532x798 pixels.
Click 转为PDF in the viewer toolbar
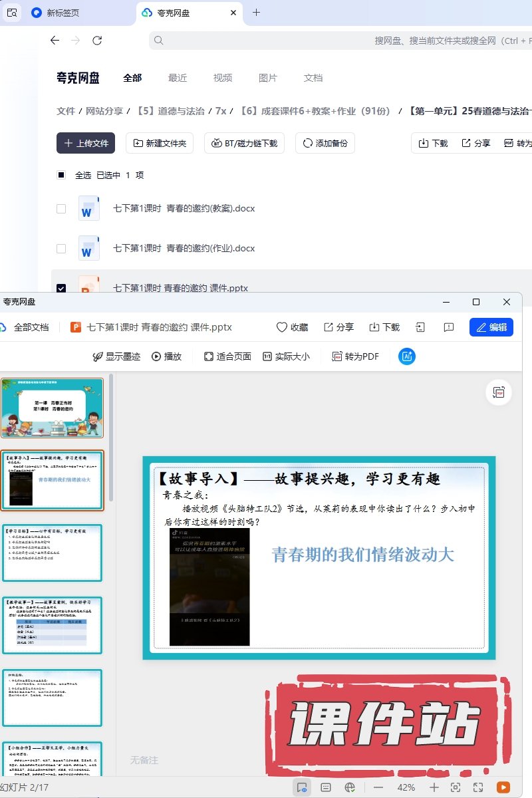coord(355,356)
